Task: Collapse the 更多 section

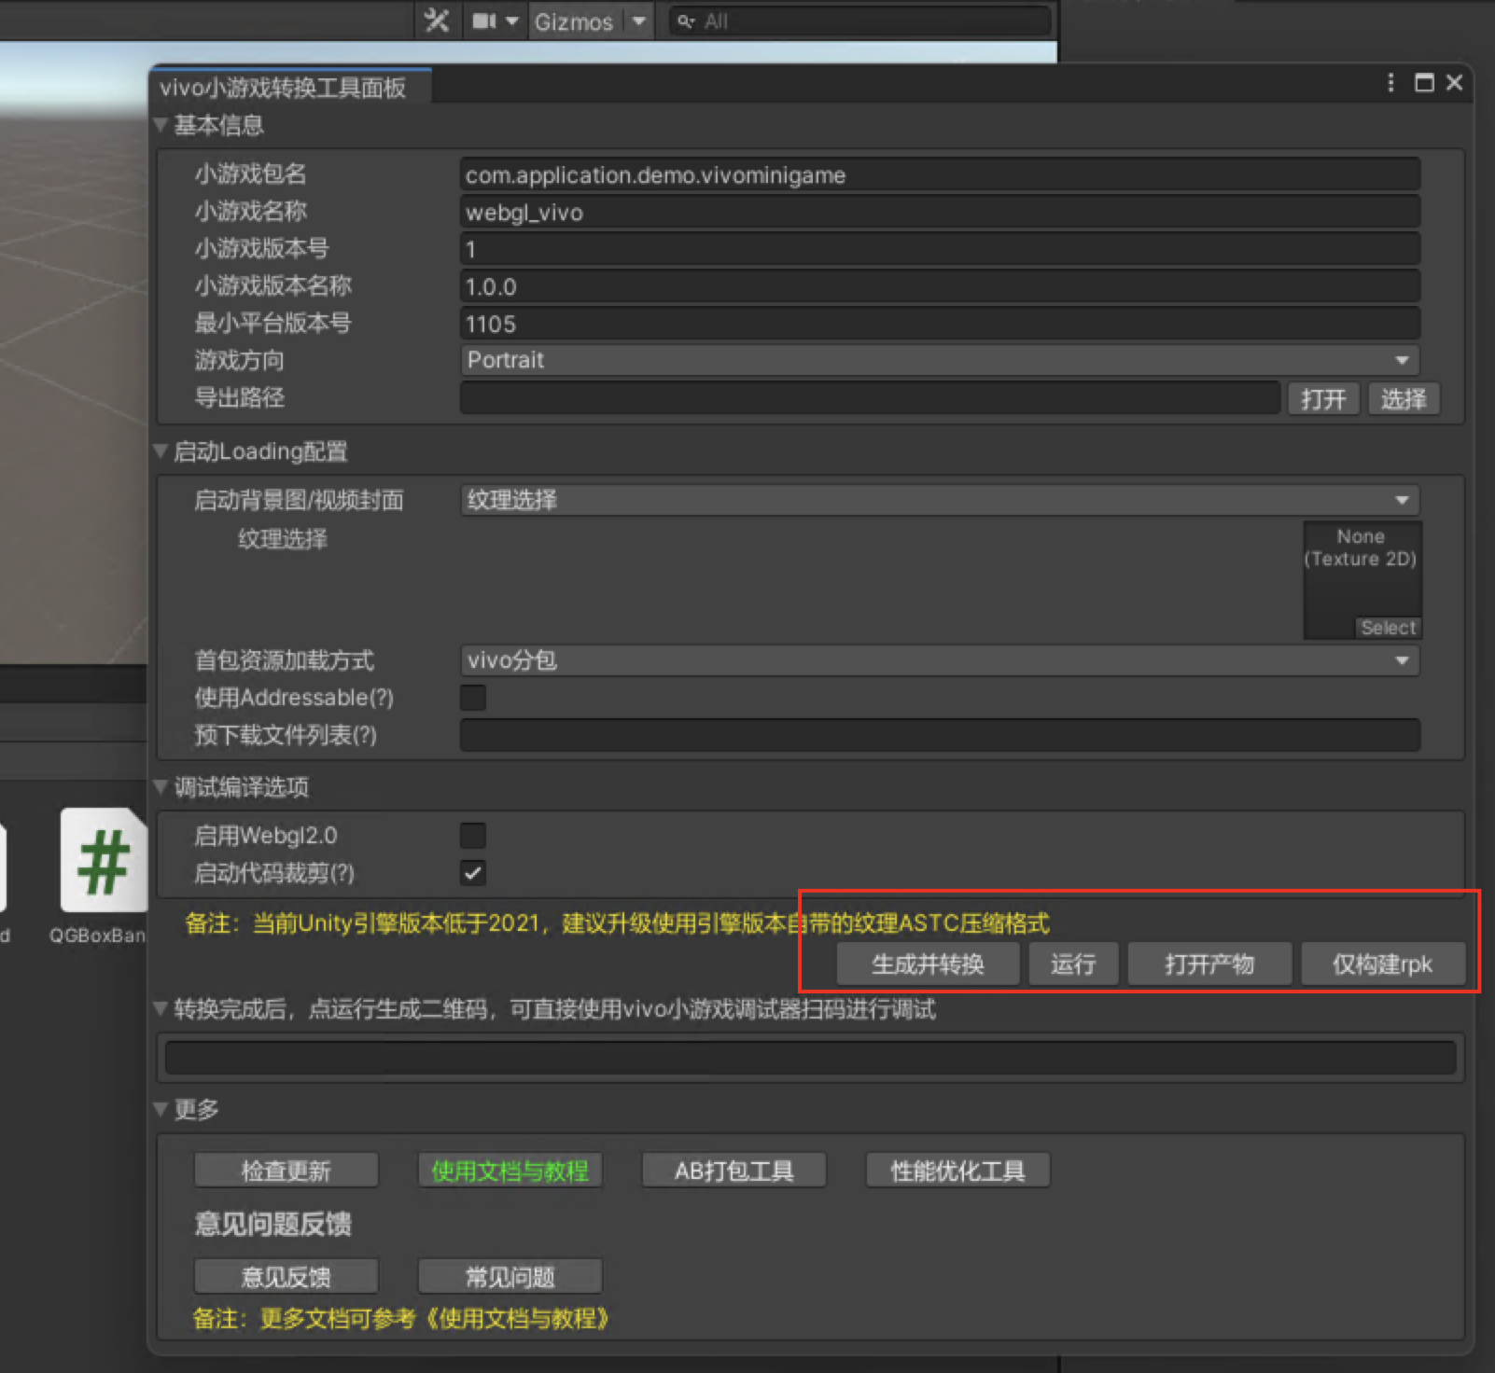Action: pyautogui.click(x=161, y=1109)
